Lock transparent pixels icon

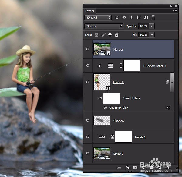pos(96,35)
